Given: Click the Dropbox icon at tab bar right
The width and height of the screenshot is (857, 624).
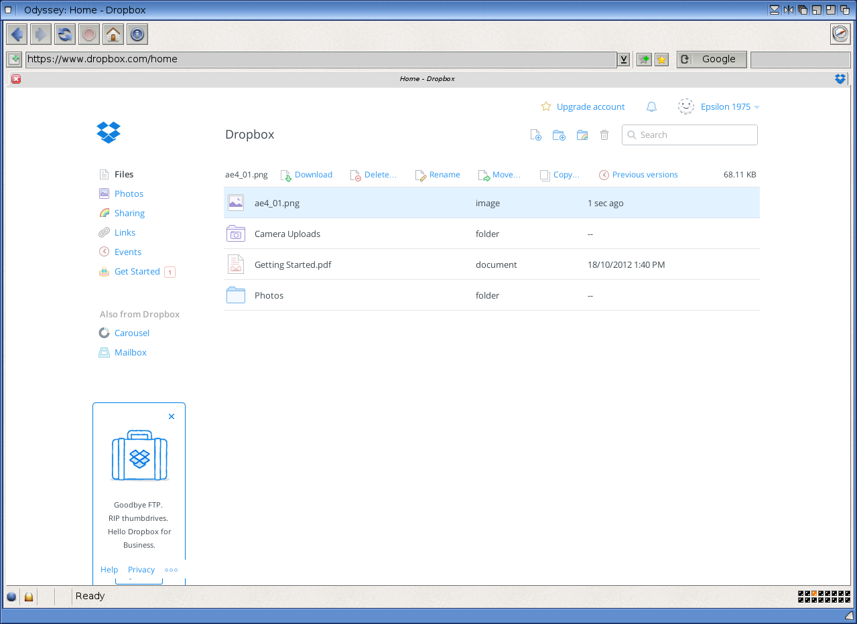Looking at the screenshot, I should point(840,79).
